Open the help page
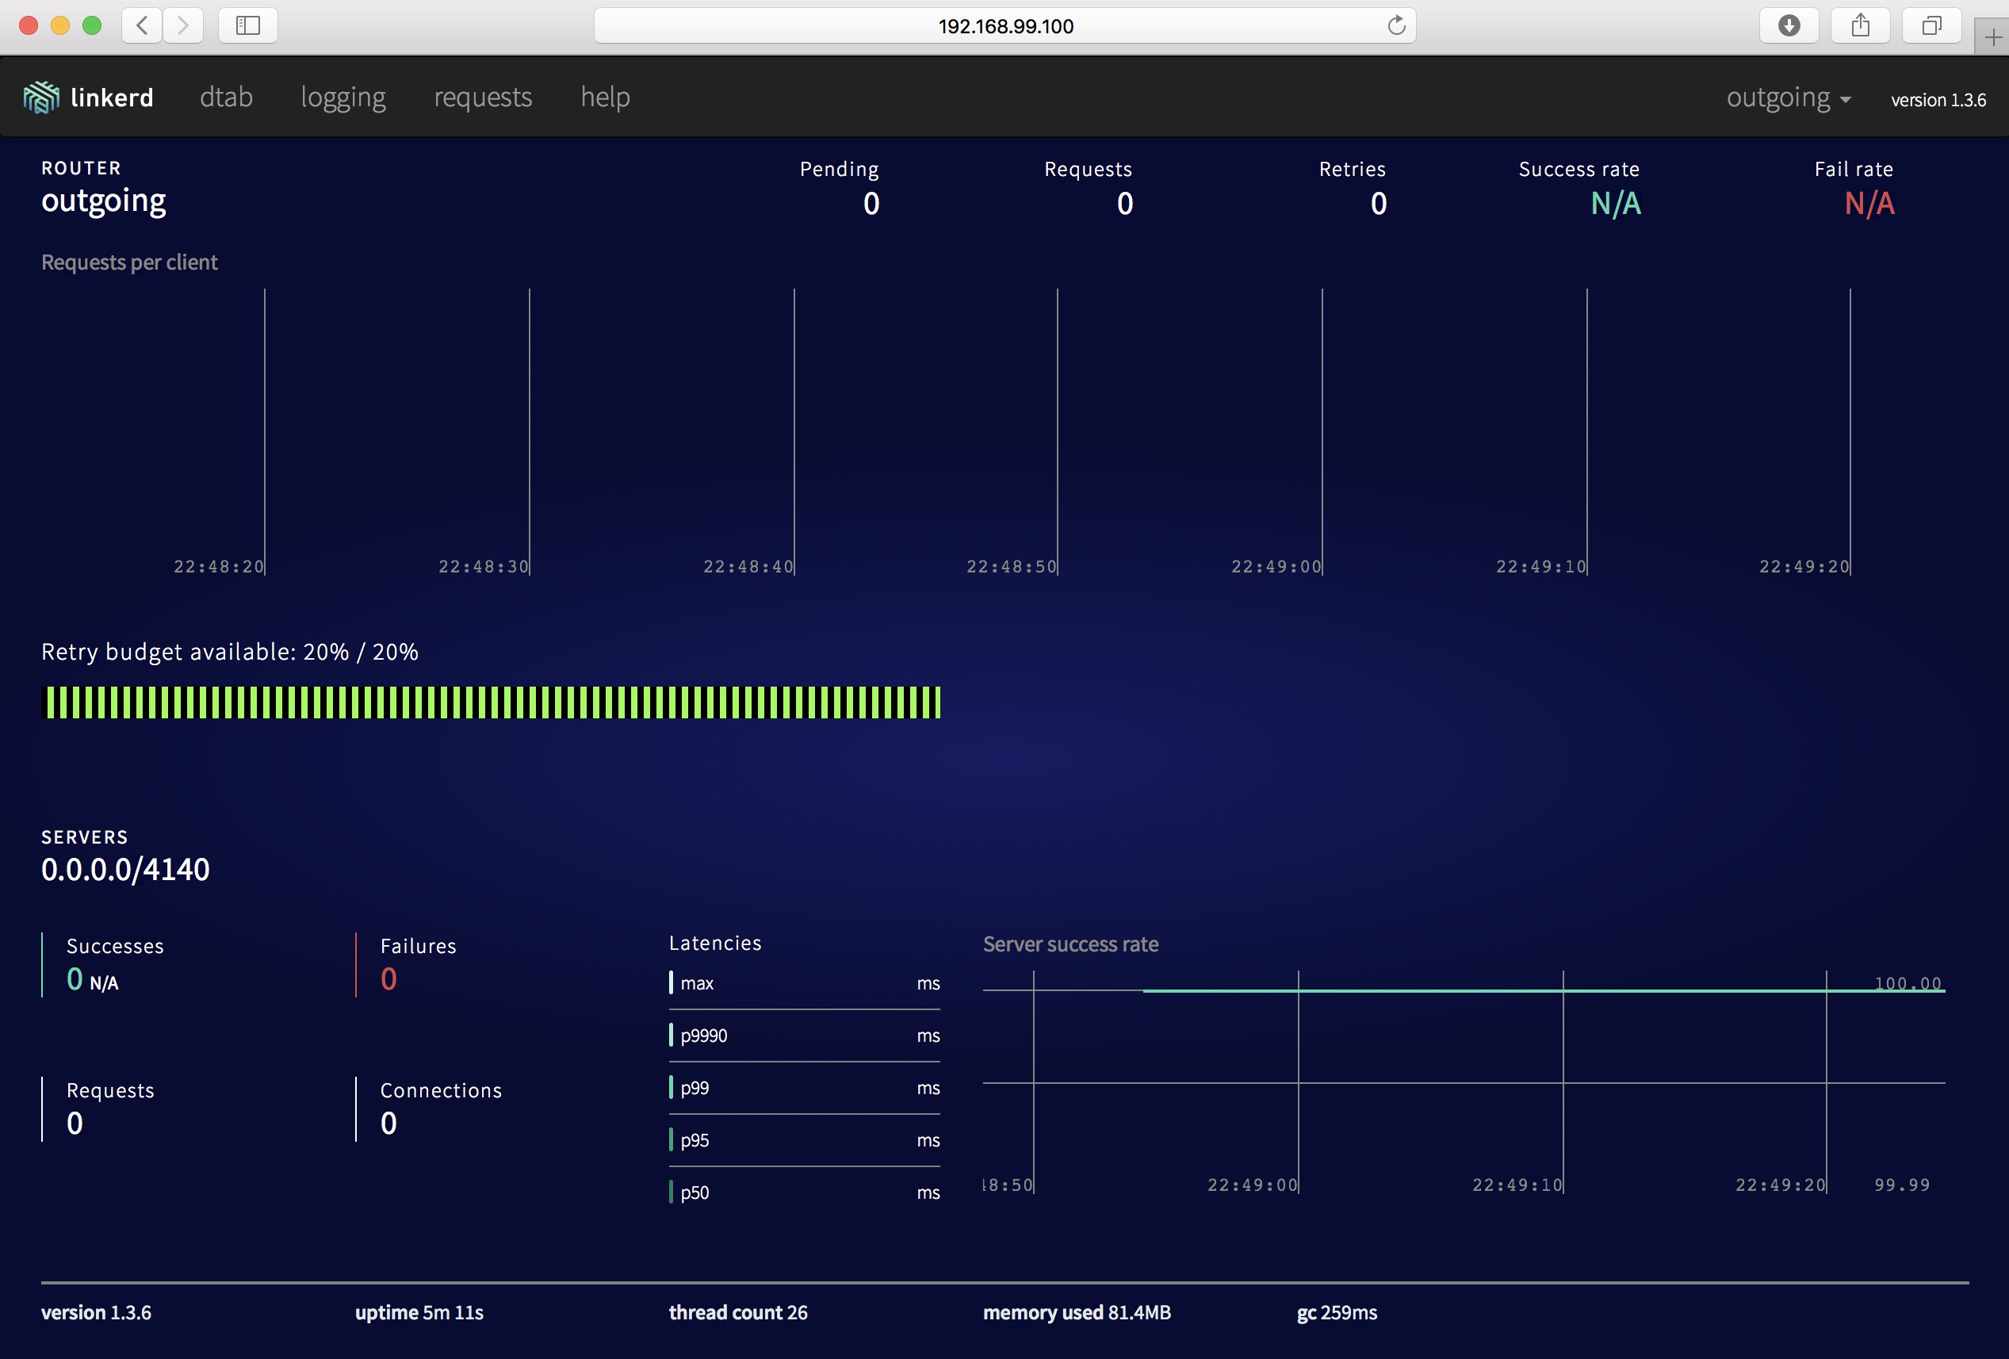This screenshot has width=2009, height=1359. click(605, 97)
